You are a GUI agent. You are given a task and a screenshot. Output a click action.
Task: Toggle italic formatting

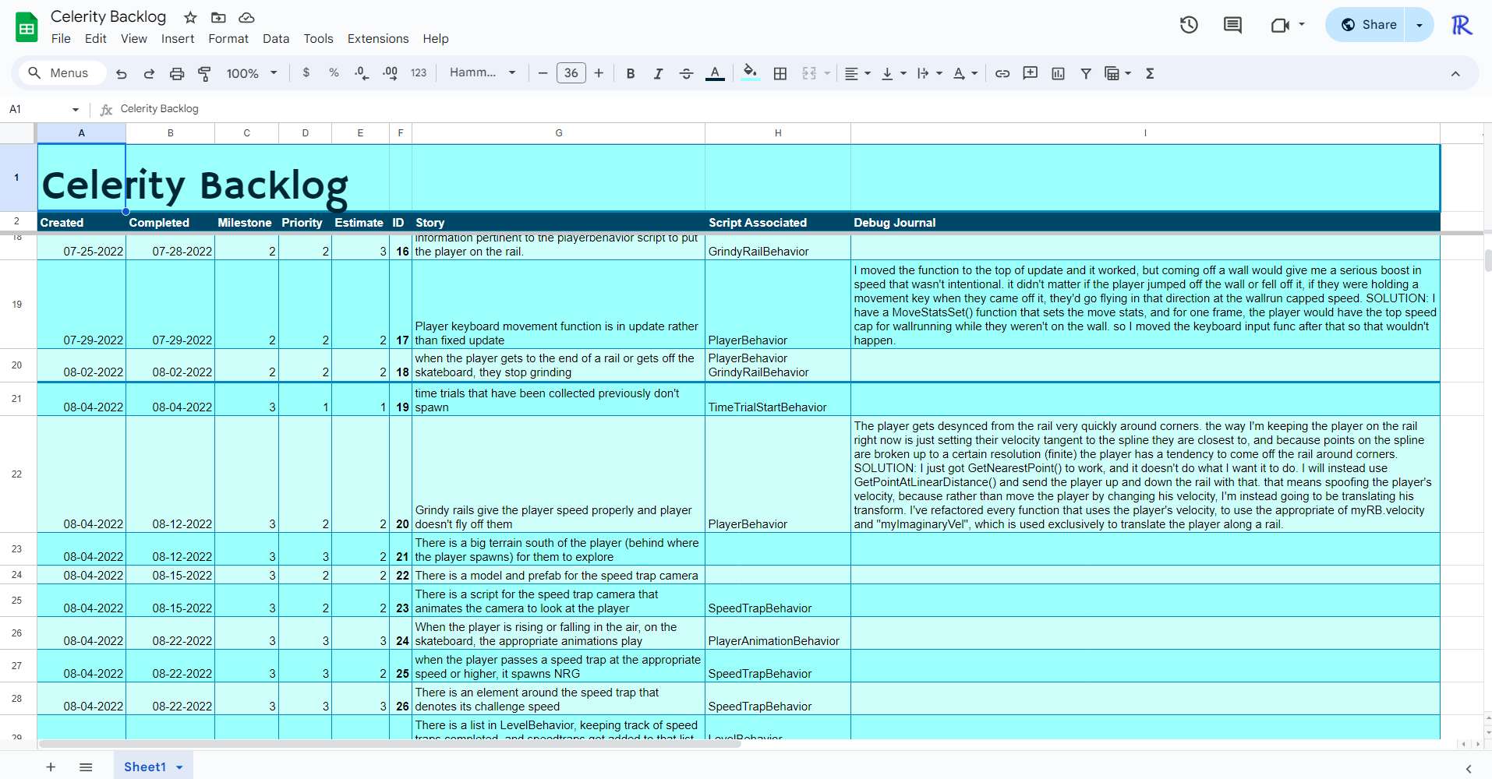coord(658,73)
